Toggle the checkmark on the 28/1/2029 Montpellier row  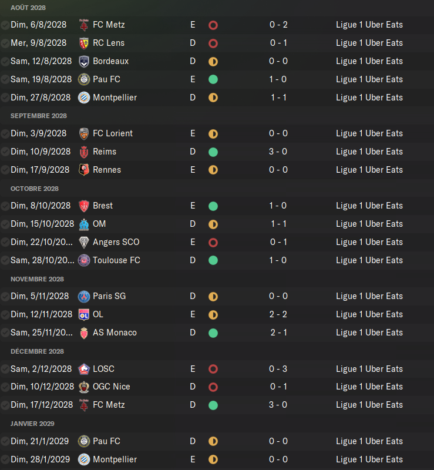point(5,459)
